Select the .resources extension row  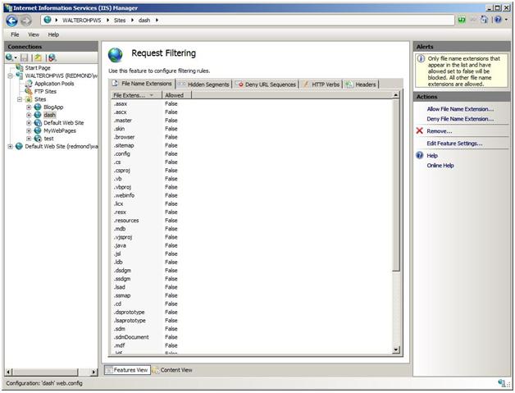[x=252, y=221]
